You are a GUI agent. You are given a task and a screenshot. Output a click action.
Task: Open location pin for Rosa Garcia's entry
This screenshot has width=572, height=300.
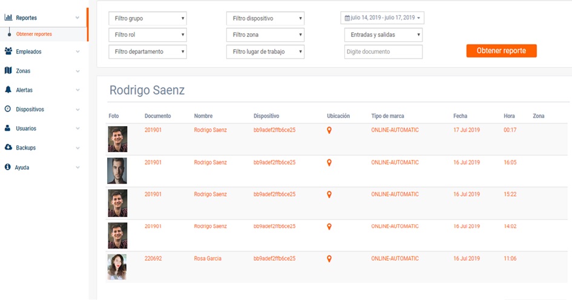tap(329, 259)
